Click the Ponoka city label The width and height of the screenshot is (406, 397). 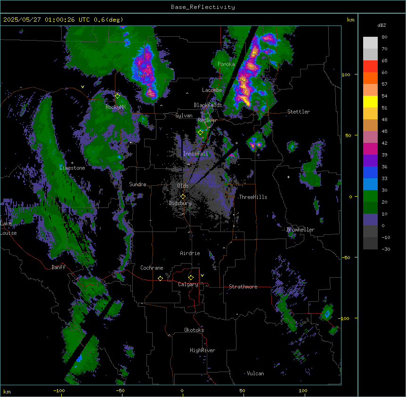tap(226, 64)
